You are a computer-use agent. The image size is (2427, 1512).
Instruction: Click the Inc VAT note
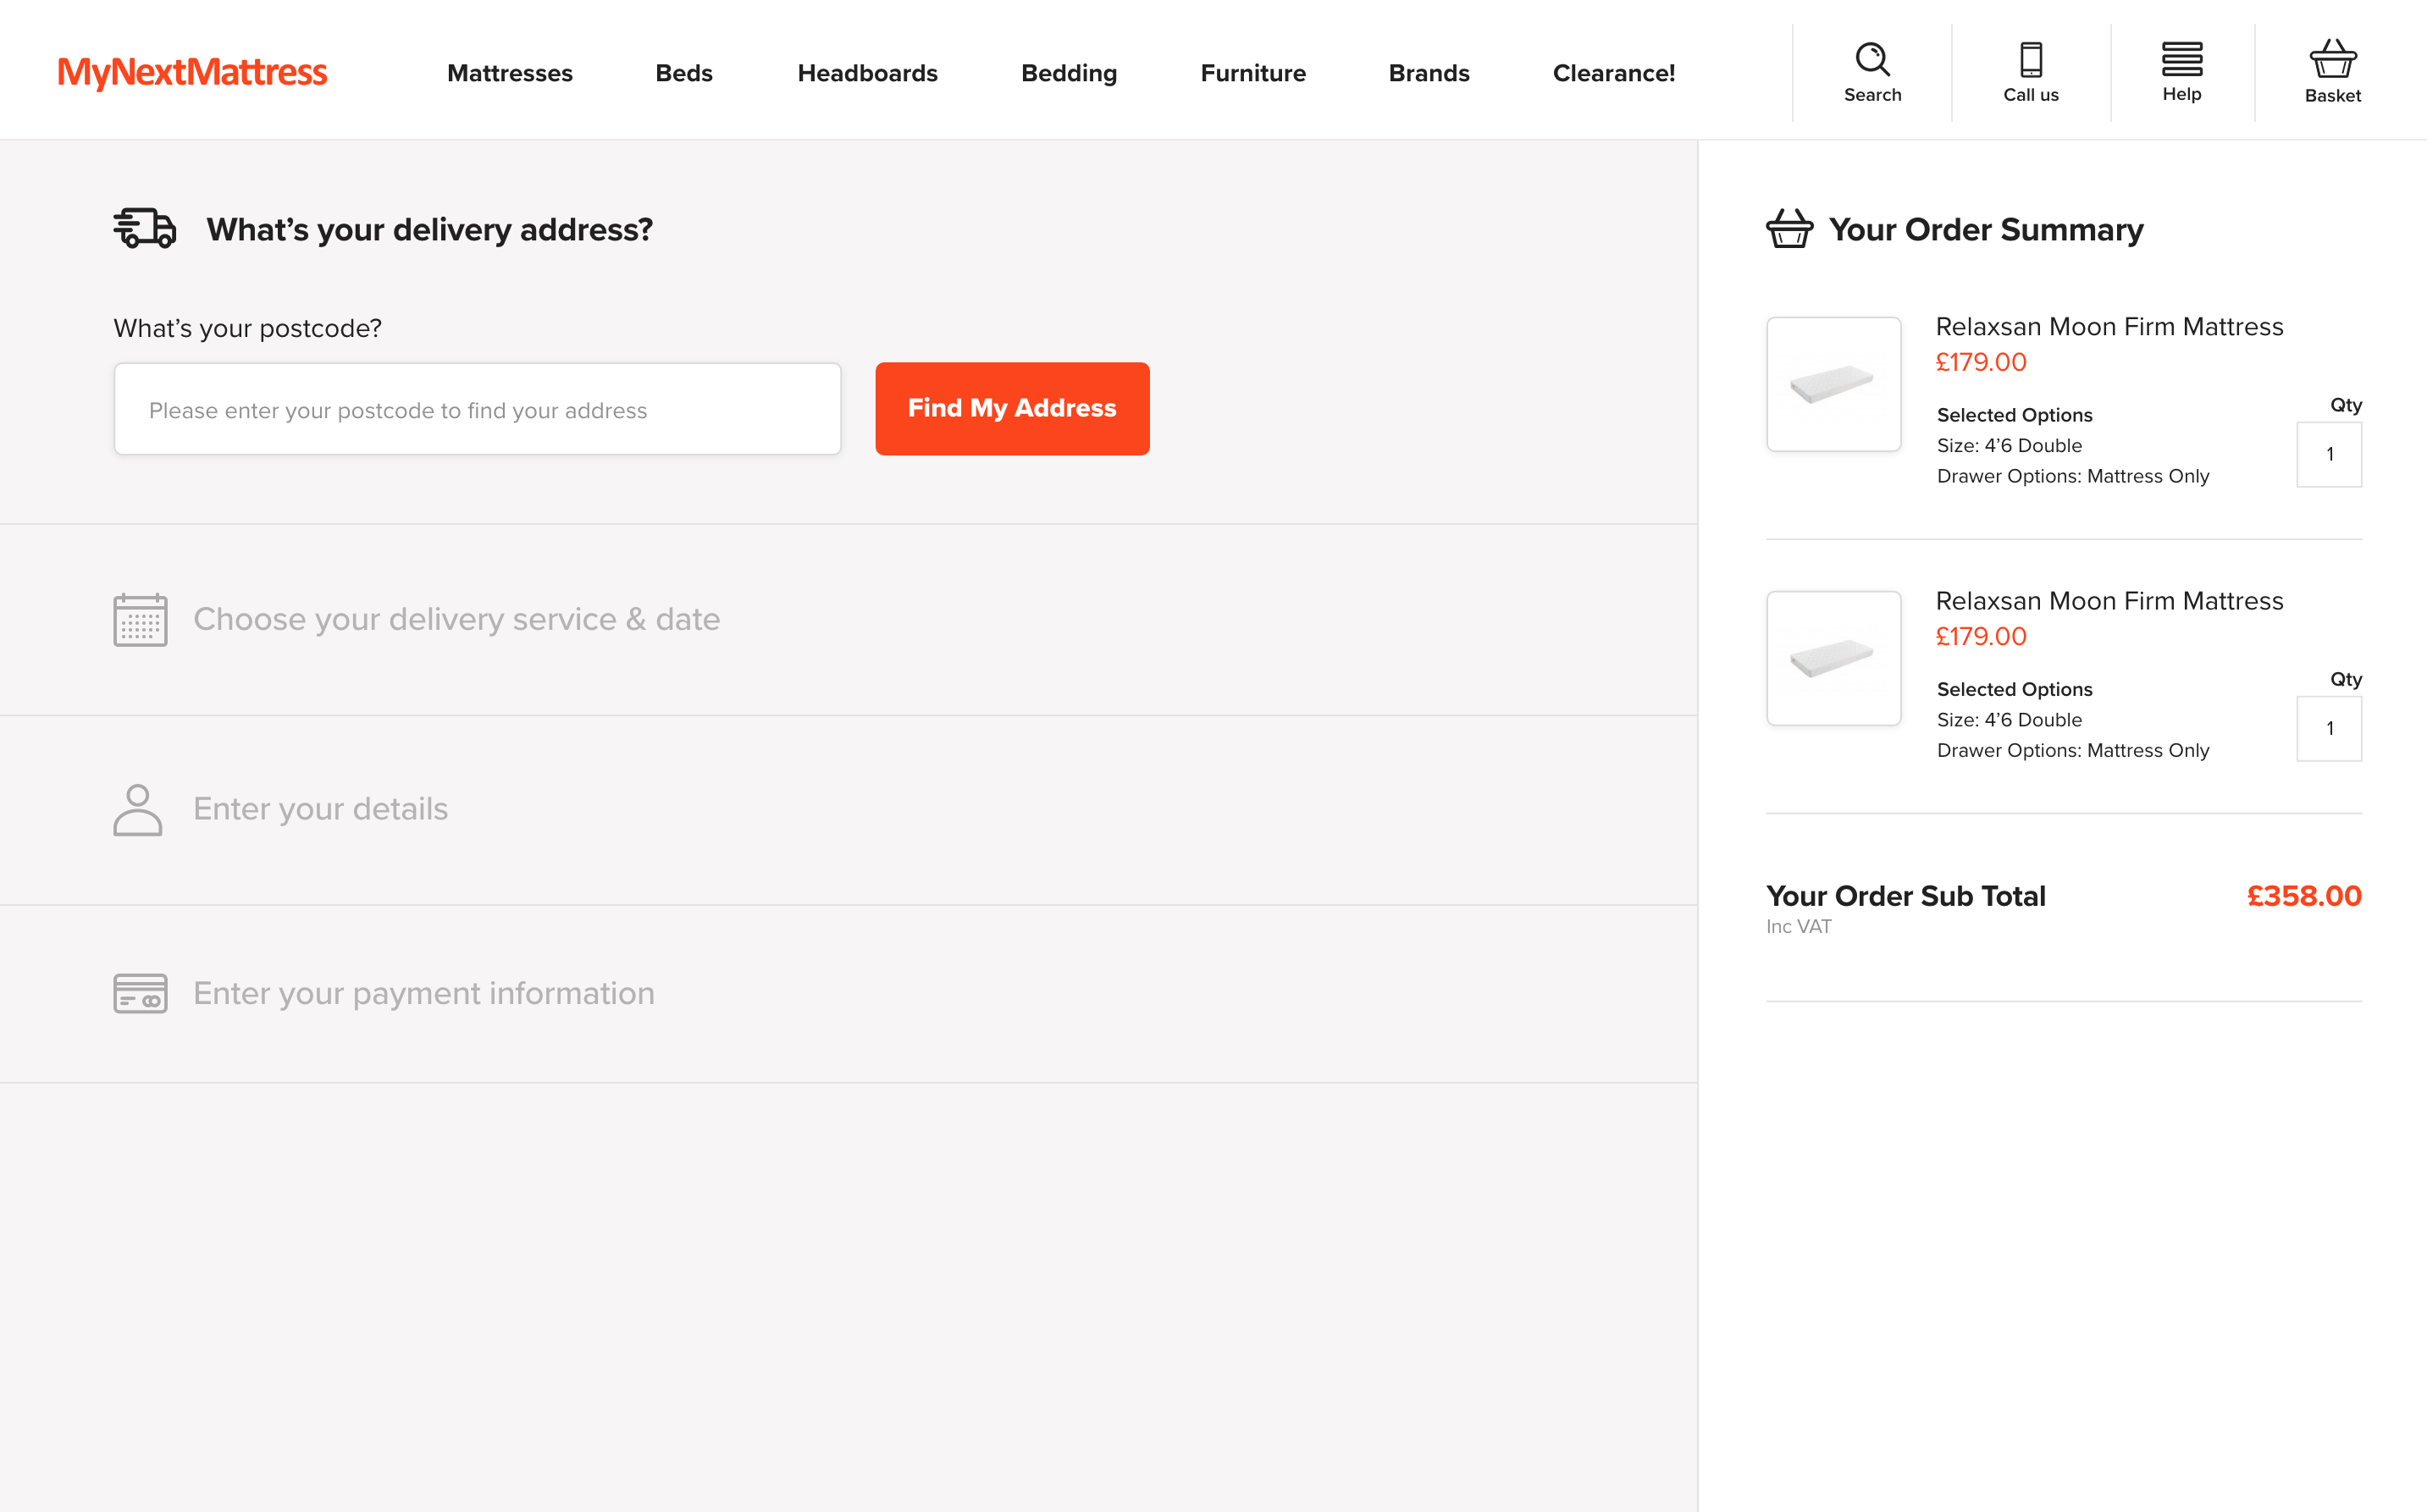coord(1798,926)
